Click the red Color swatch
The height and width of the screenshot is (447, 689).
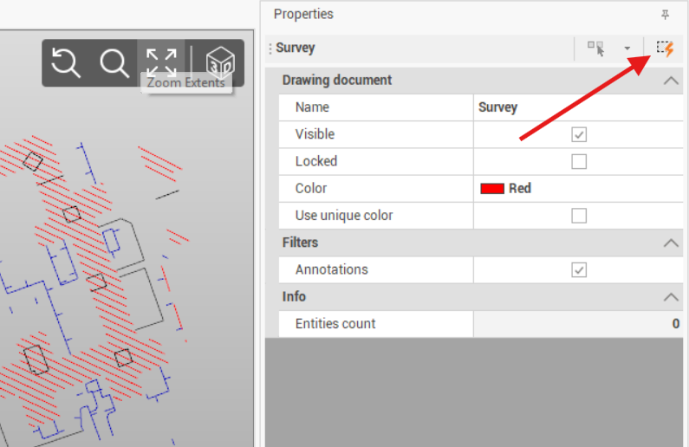[x=492, y=188]
